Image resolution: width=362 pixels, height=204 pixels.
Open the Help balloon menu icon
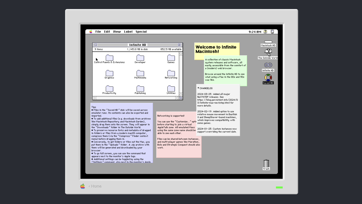[265, 31]
